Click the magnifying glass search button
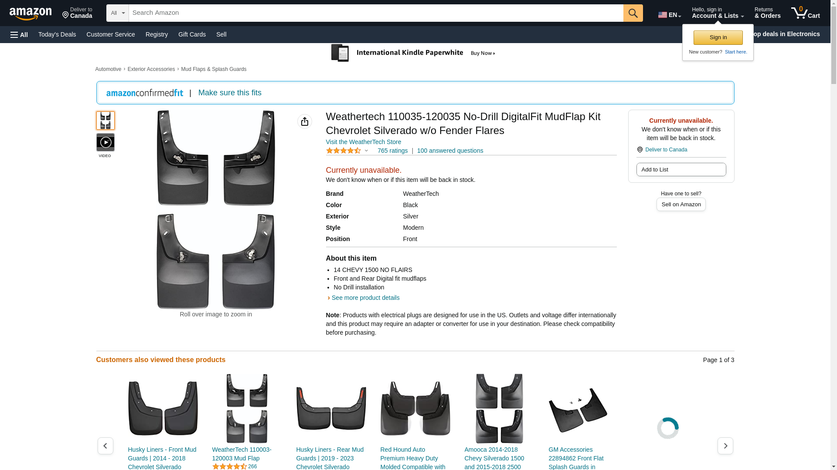This screenshot has height=470, width=837. click(x=633, y=13)
